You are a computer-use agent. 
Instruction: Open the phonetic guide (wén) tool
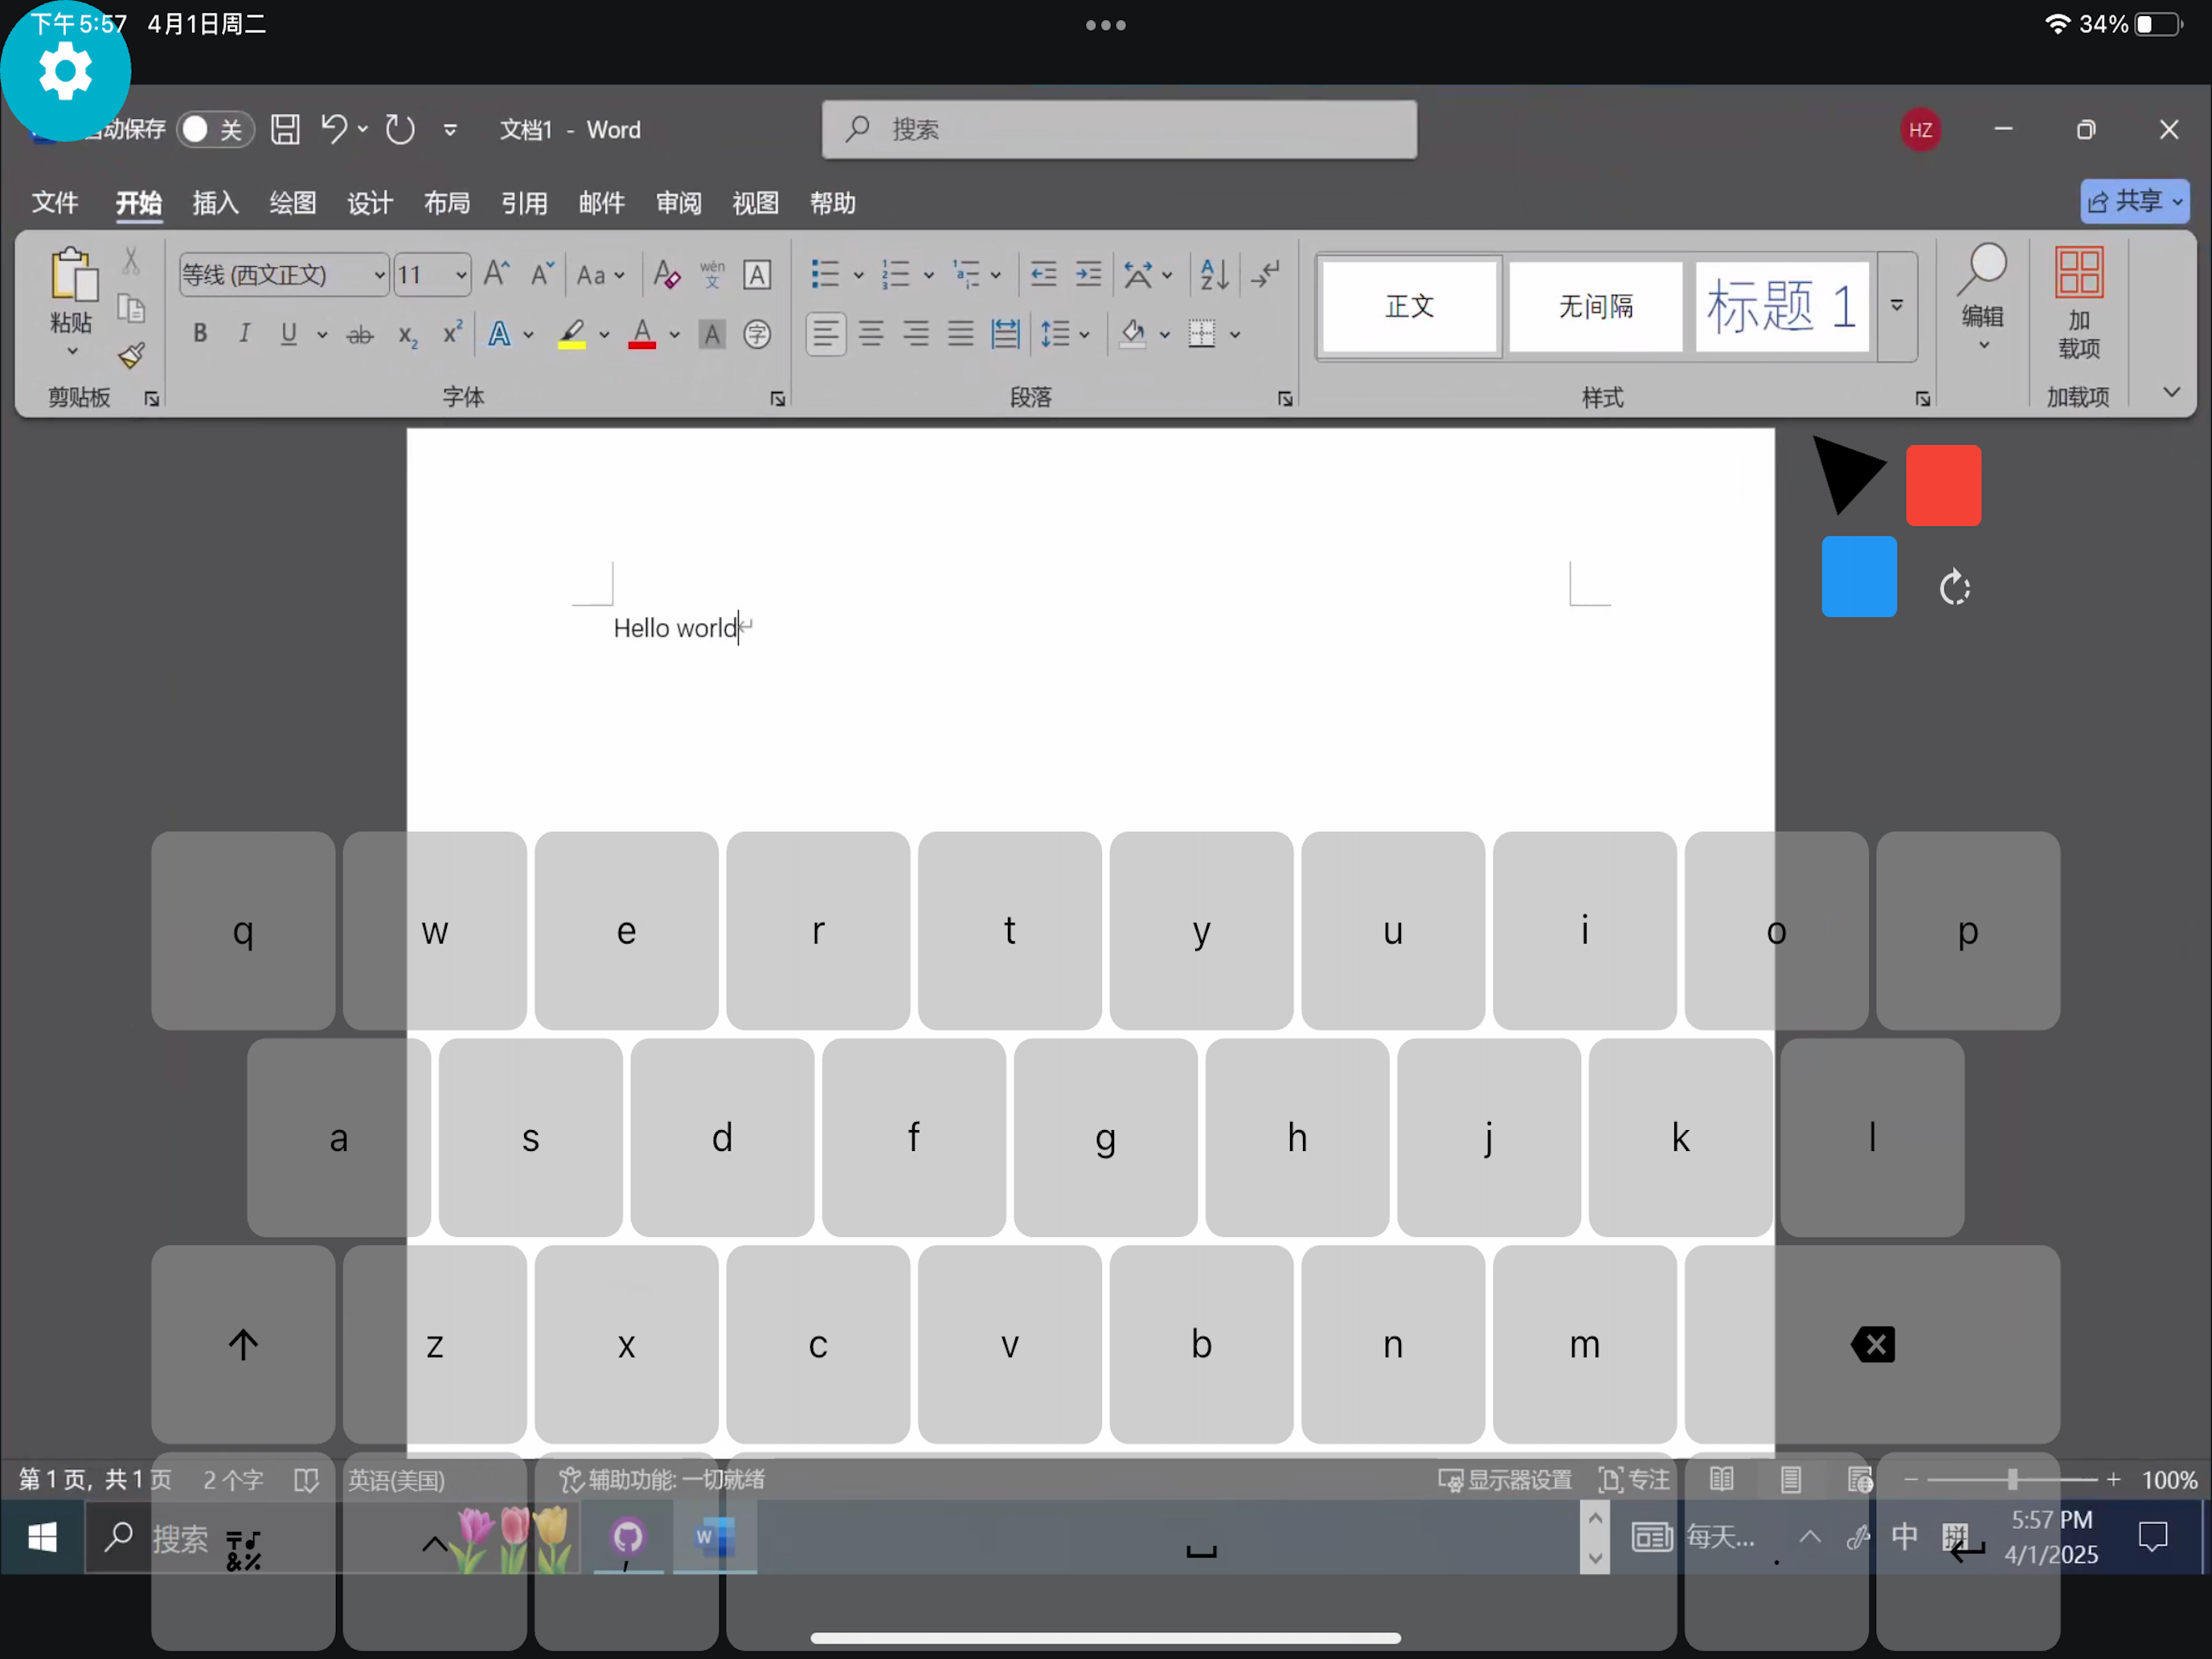712,274
